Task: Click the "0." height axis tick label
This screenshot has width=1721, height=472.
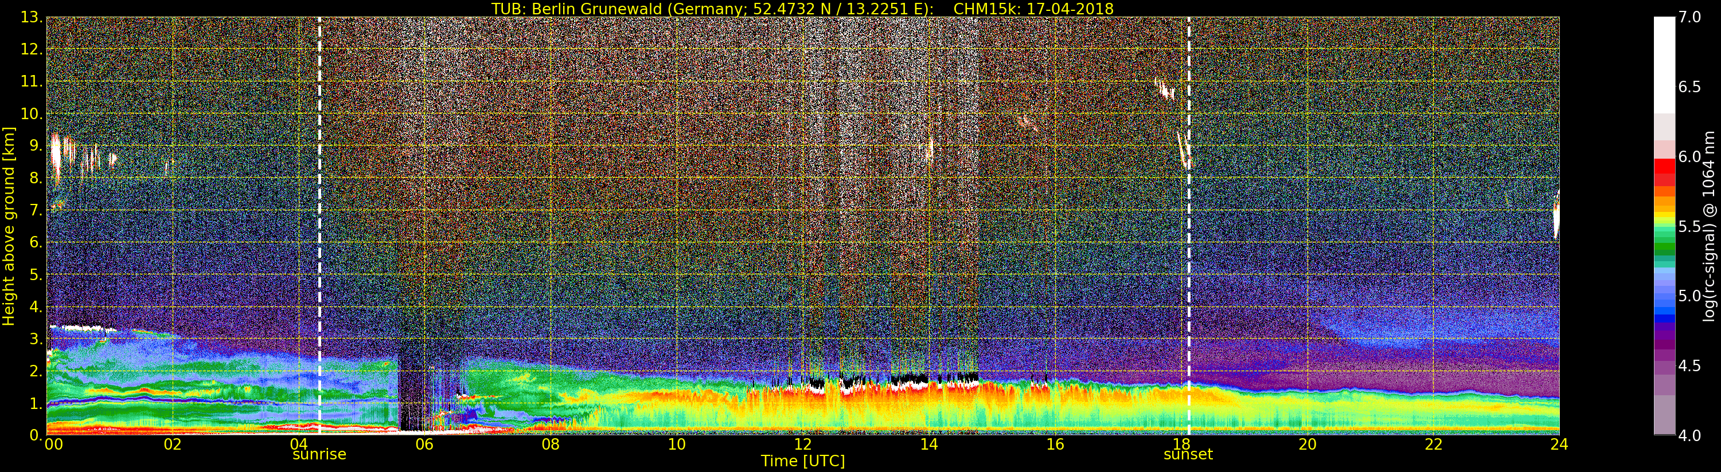Action: 36,435
